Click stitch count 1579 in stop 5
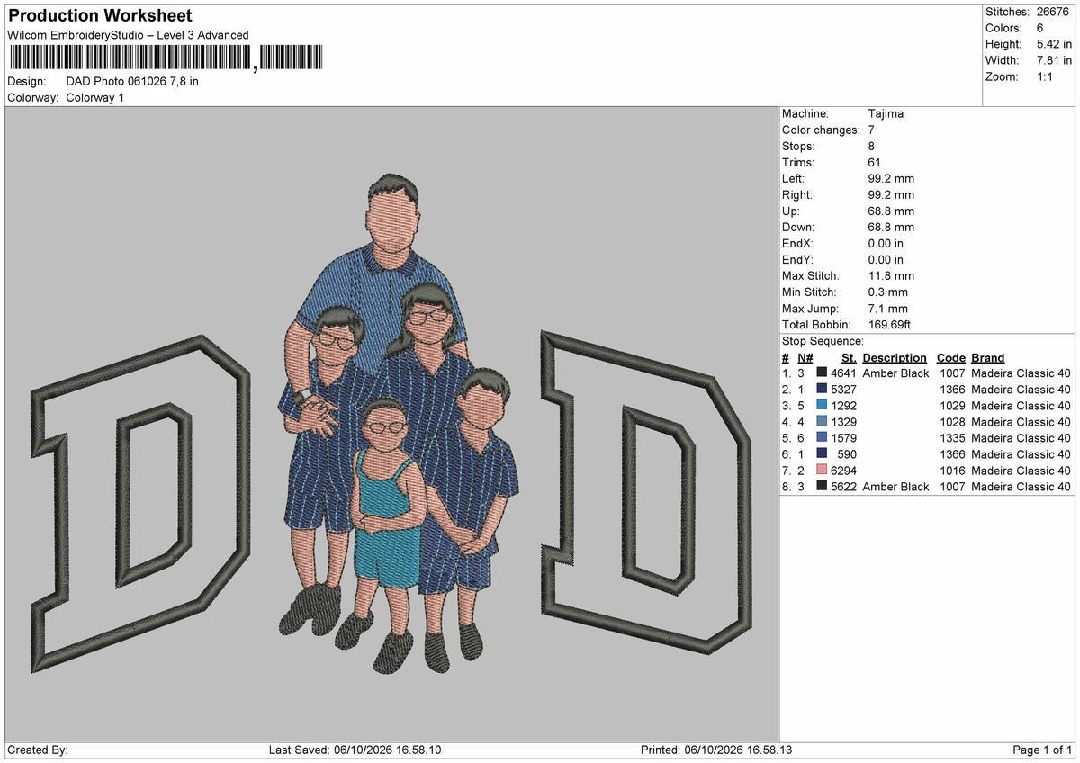 pos(843,438)
